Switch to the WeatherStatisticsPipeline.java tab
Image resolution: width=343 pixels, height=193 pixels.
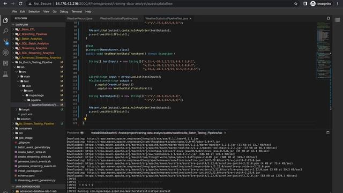[x=119, y=19]
